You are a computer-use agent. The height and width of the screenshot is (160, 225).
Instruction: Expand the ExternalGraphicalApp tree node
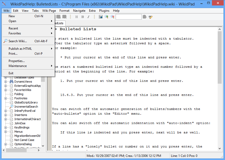pos(5,86)
